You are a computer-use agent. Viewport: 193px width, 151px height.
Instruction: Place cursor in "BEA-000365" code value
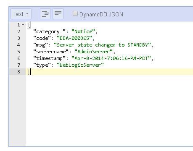pos(74,38)
